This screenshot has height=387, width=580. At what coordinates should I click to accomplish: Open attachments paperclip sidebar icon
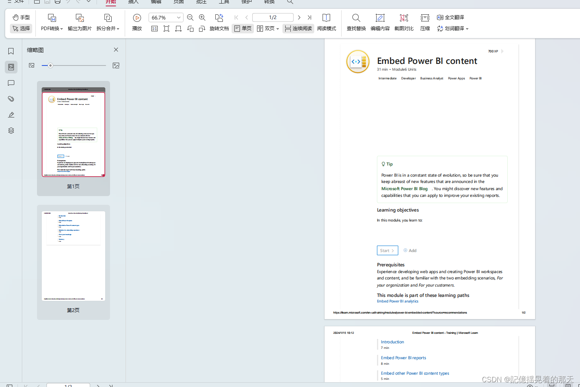click(x=11, y=99)
